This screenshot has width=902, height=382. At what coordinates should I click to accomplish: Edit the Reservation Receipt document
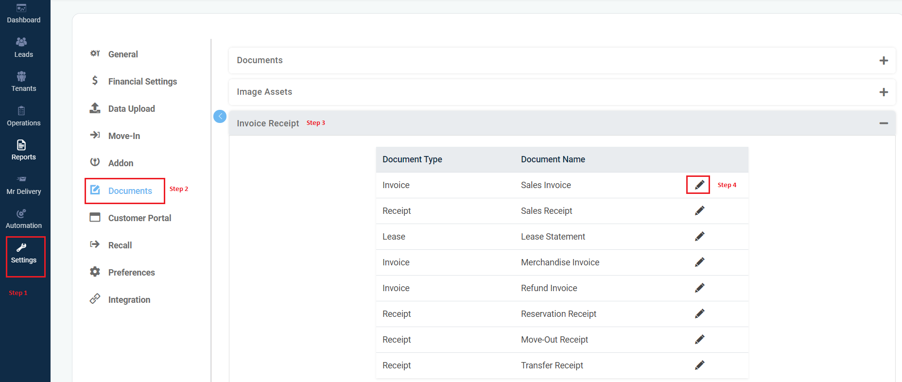point(699,313)
